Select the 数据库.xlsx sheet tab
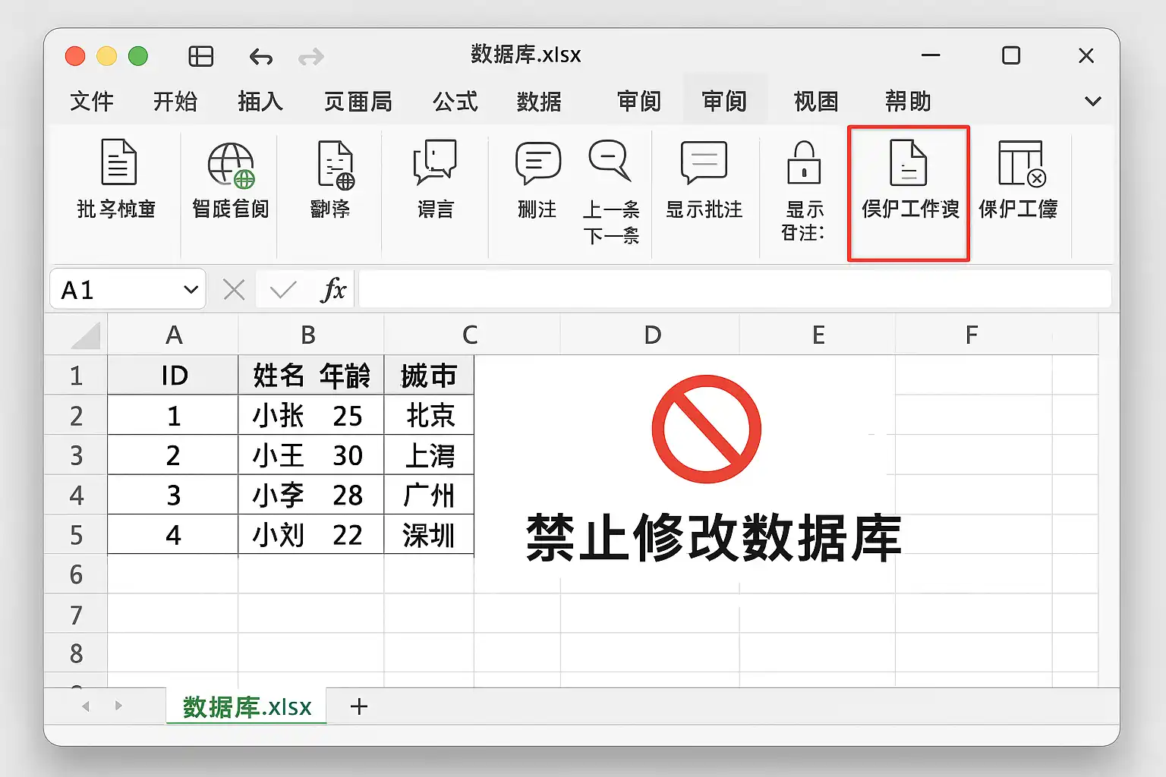The image size is (1166, 777). pyautogui.click(x=247, y=706)
